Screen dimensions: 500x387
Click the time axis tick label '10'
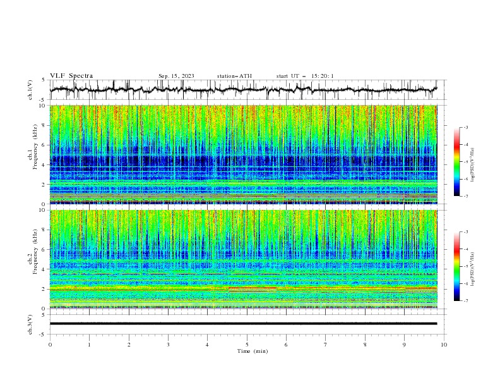(444, 345)
